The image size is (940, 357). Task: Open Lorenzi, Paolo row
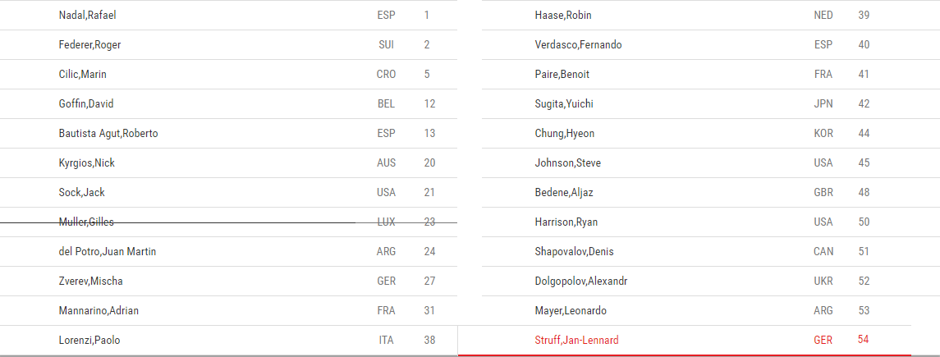point(228,341)
